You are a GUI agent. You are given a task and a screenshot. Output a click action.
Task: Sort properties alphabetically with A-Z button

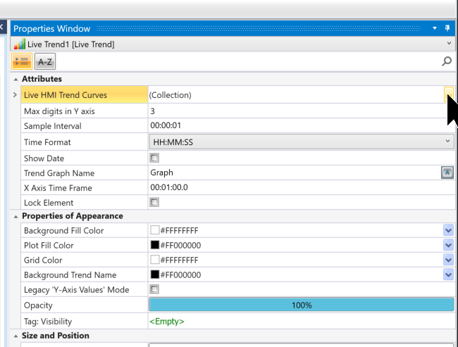pyautogui.click(x=45, y=61)
